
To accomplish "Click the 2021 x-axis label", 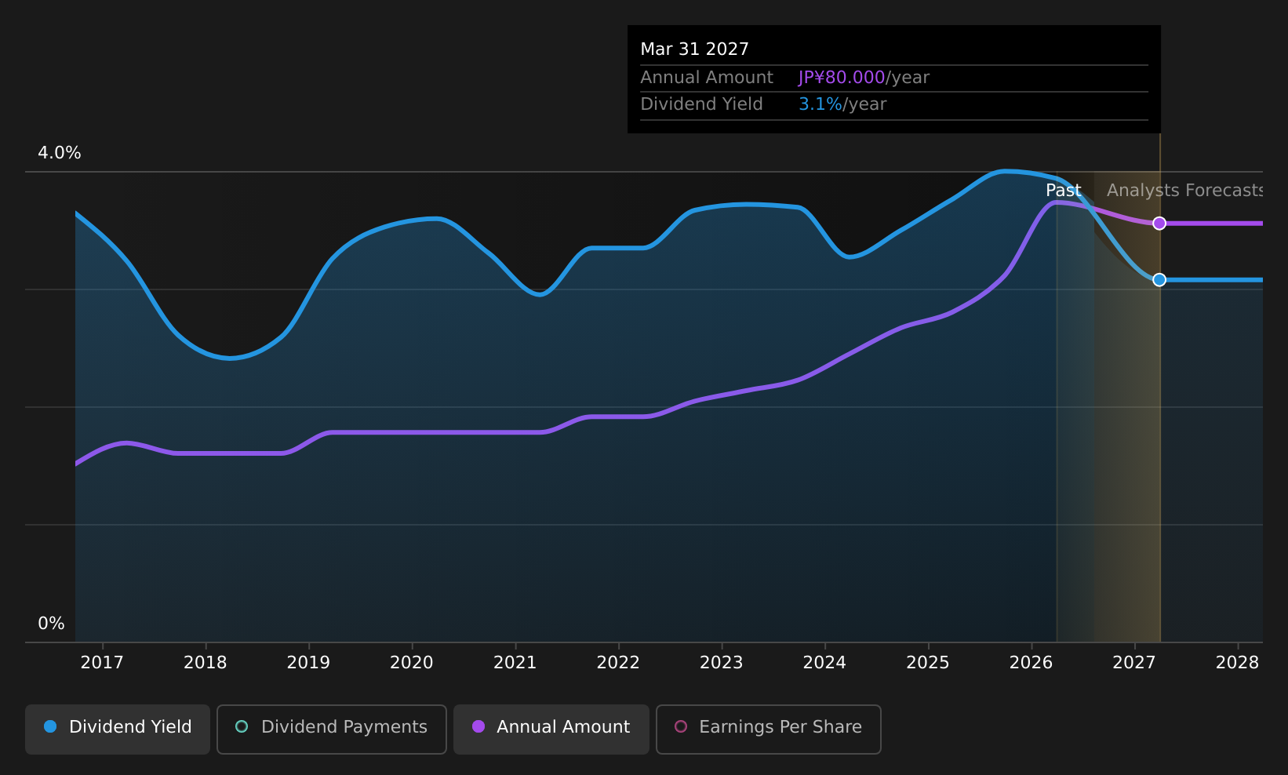I will (x=515, y=663).
